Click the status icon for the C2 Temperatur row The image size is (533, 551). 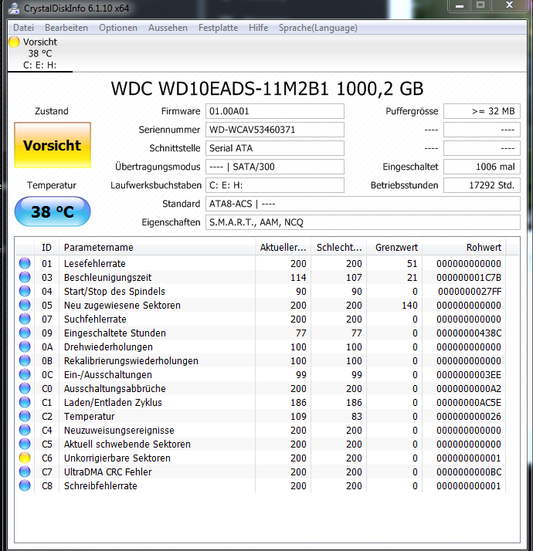click(x=25, y=416)
